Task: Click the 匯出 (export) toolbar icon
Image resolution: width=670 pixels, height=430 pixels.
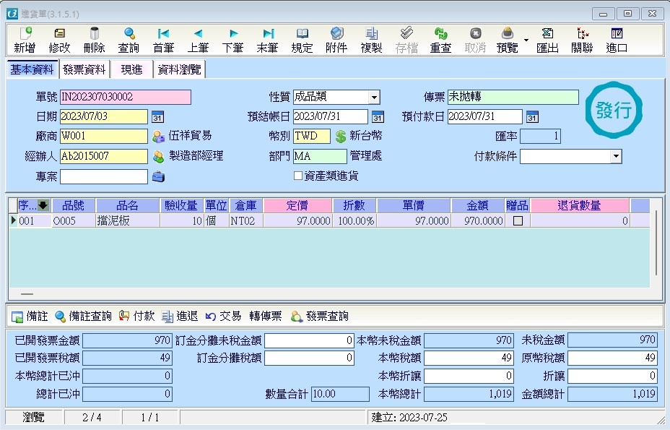Action: point(547,40)
